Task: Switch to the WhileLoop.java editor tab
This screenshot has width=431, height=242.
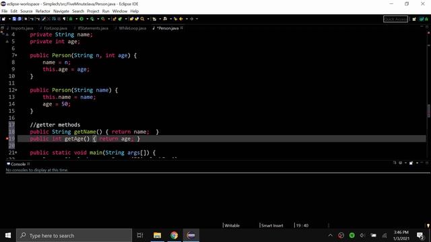Action: [131, 28]
